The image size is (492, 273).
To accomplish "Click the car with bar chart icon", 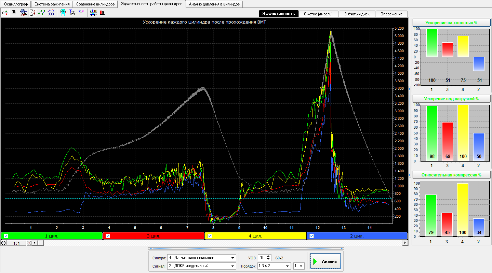I will tap(93, 13).
